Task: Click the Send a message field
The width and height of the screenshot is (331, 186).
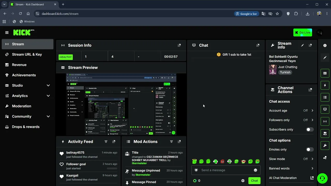Action: [226, 170]
